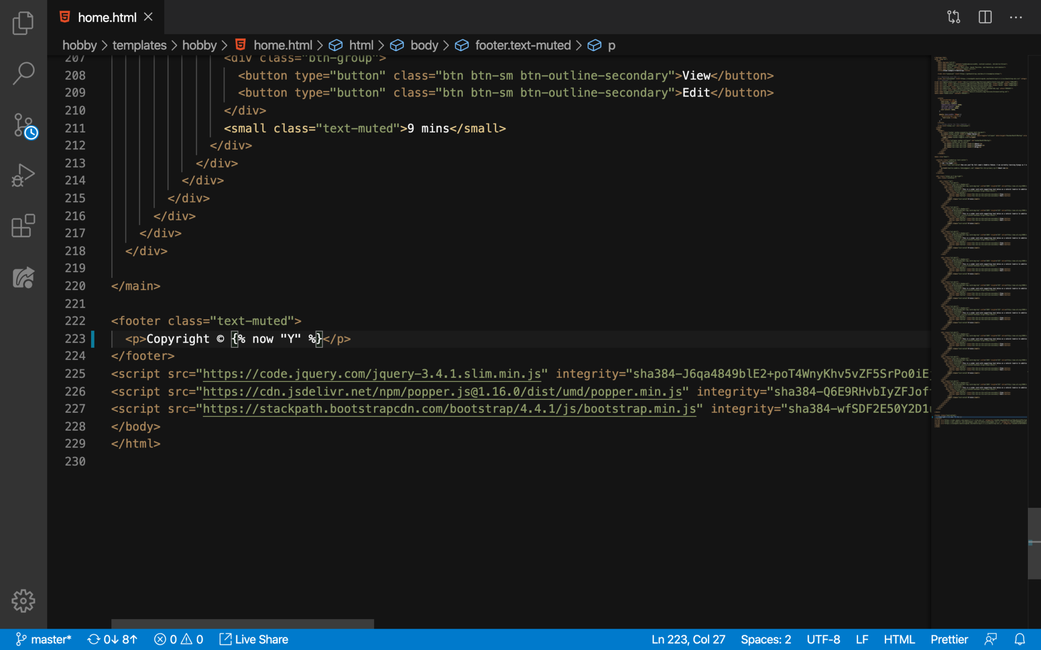Open notifications bell in status bar

click(x=1020, y=639)
